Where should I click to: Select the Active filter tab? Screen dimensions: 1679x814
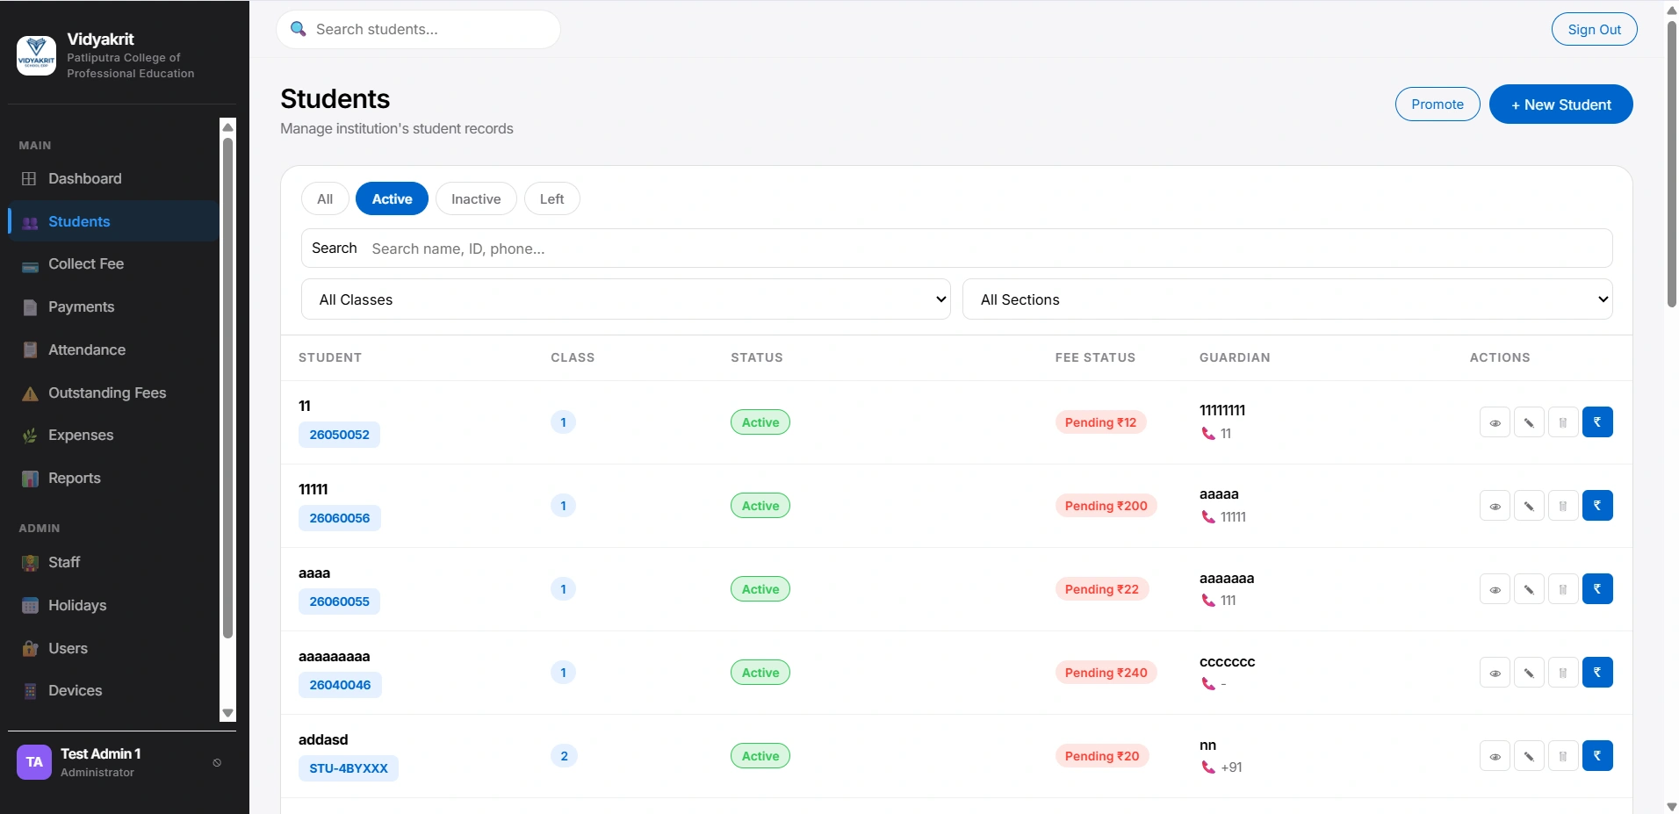point(392,199)
